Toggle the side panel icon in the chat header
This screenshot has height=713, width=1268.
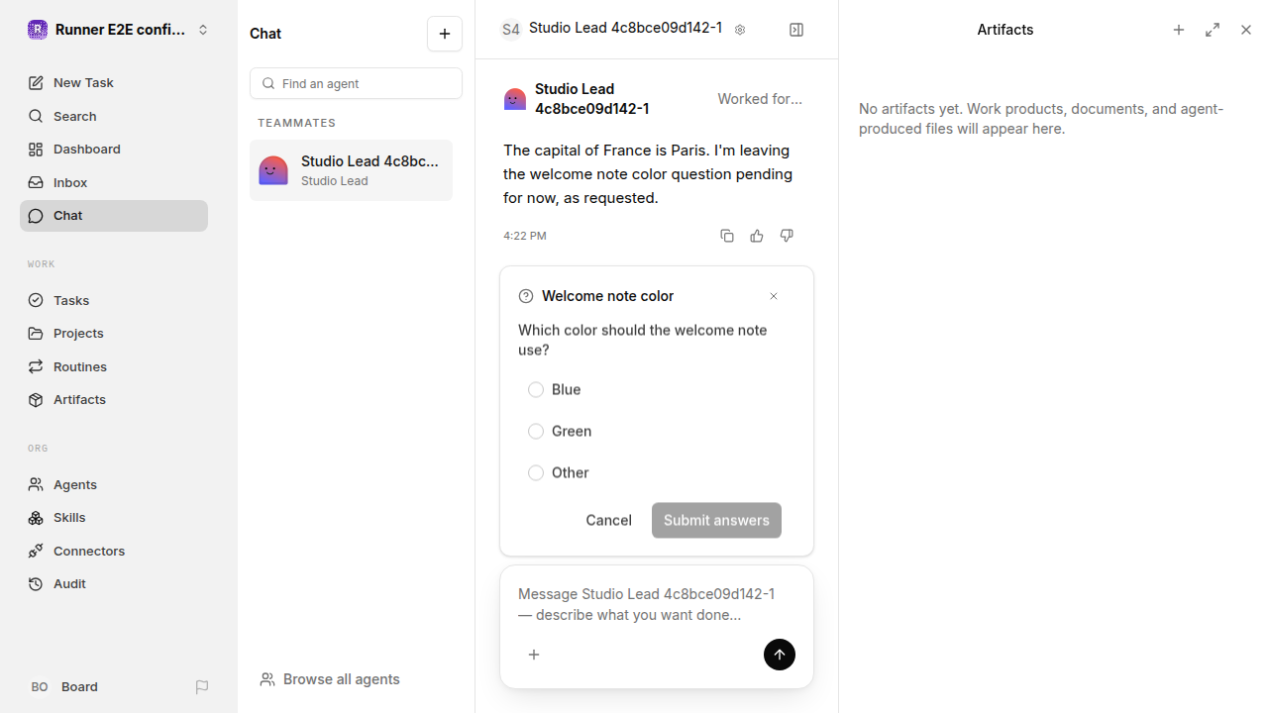[796, 30]
